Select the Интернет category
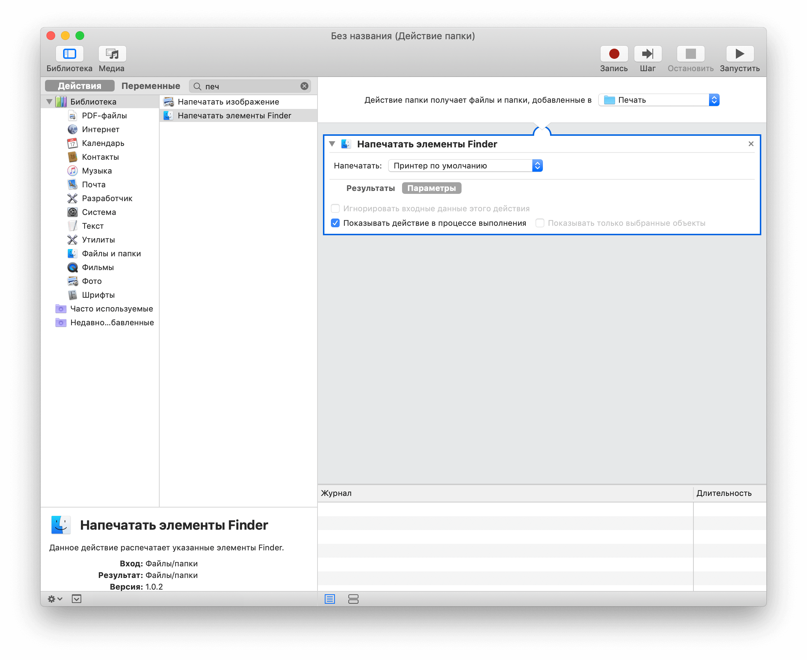 100,129
